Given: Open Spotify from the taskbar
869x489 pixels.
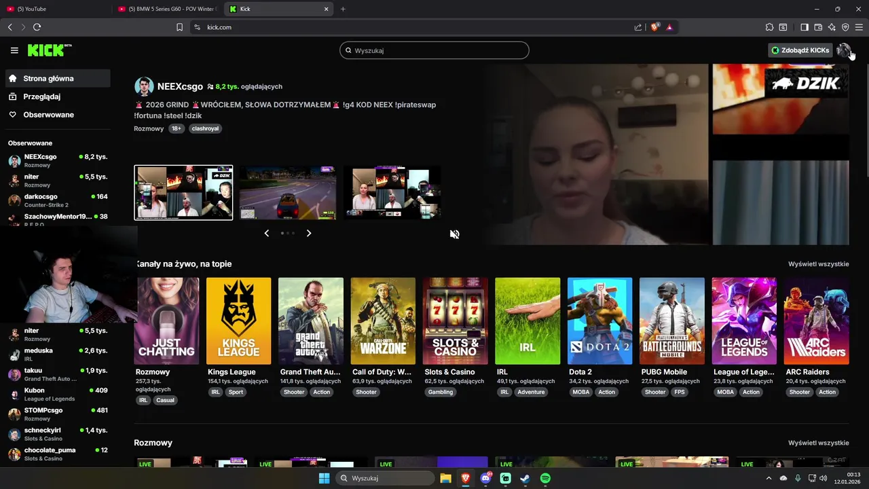Looking at the screenshot, I should pyautogui.click(x=545, y=478).
